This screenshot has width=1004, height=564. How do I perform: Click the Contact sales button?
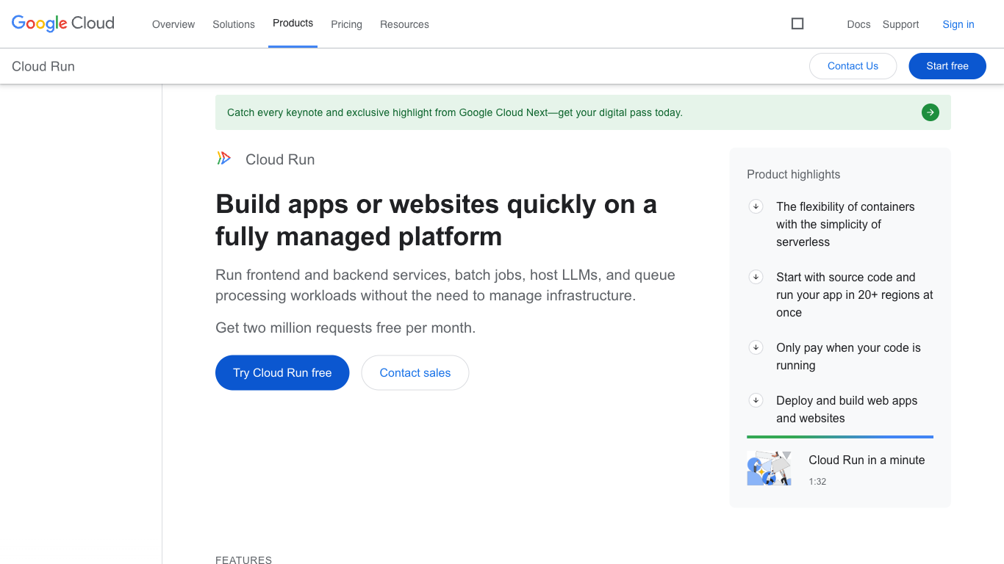[415, 373]
